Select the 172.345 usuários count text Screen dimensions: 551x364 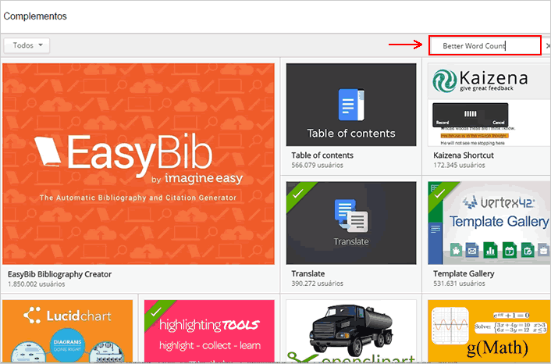point(459,165)
